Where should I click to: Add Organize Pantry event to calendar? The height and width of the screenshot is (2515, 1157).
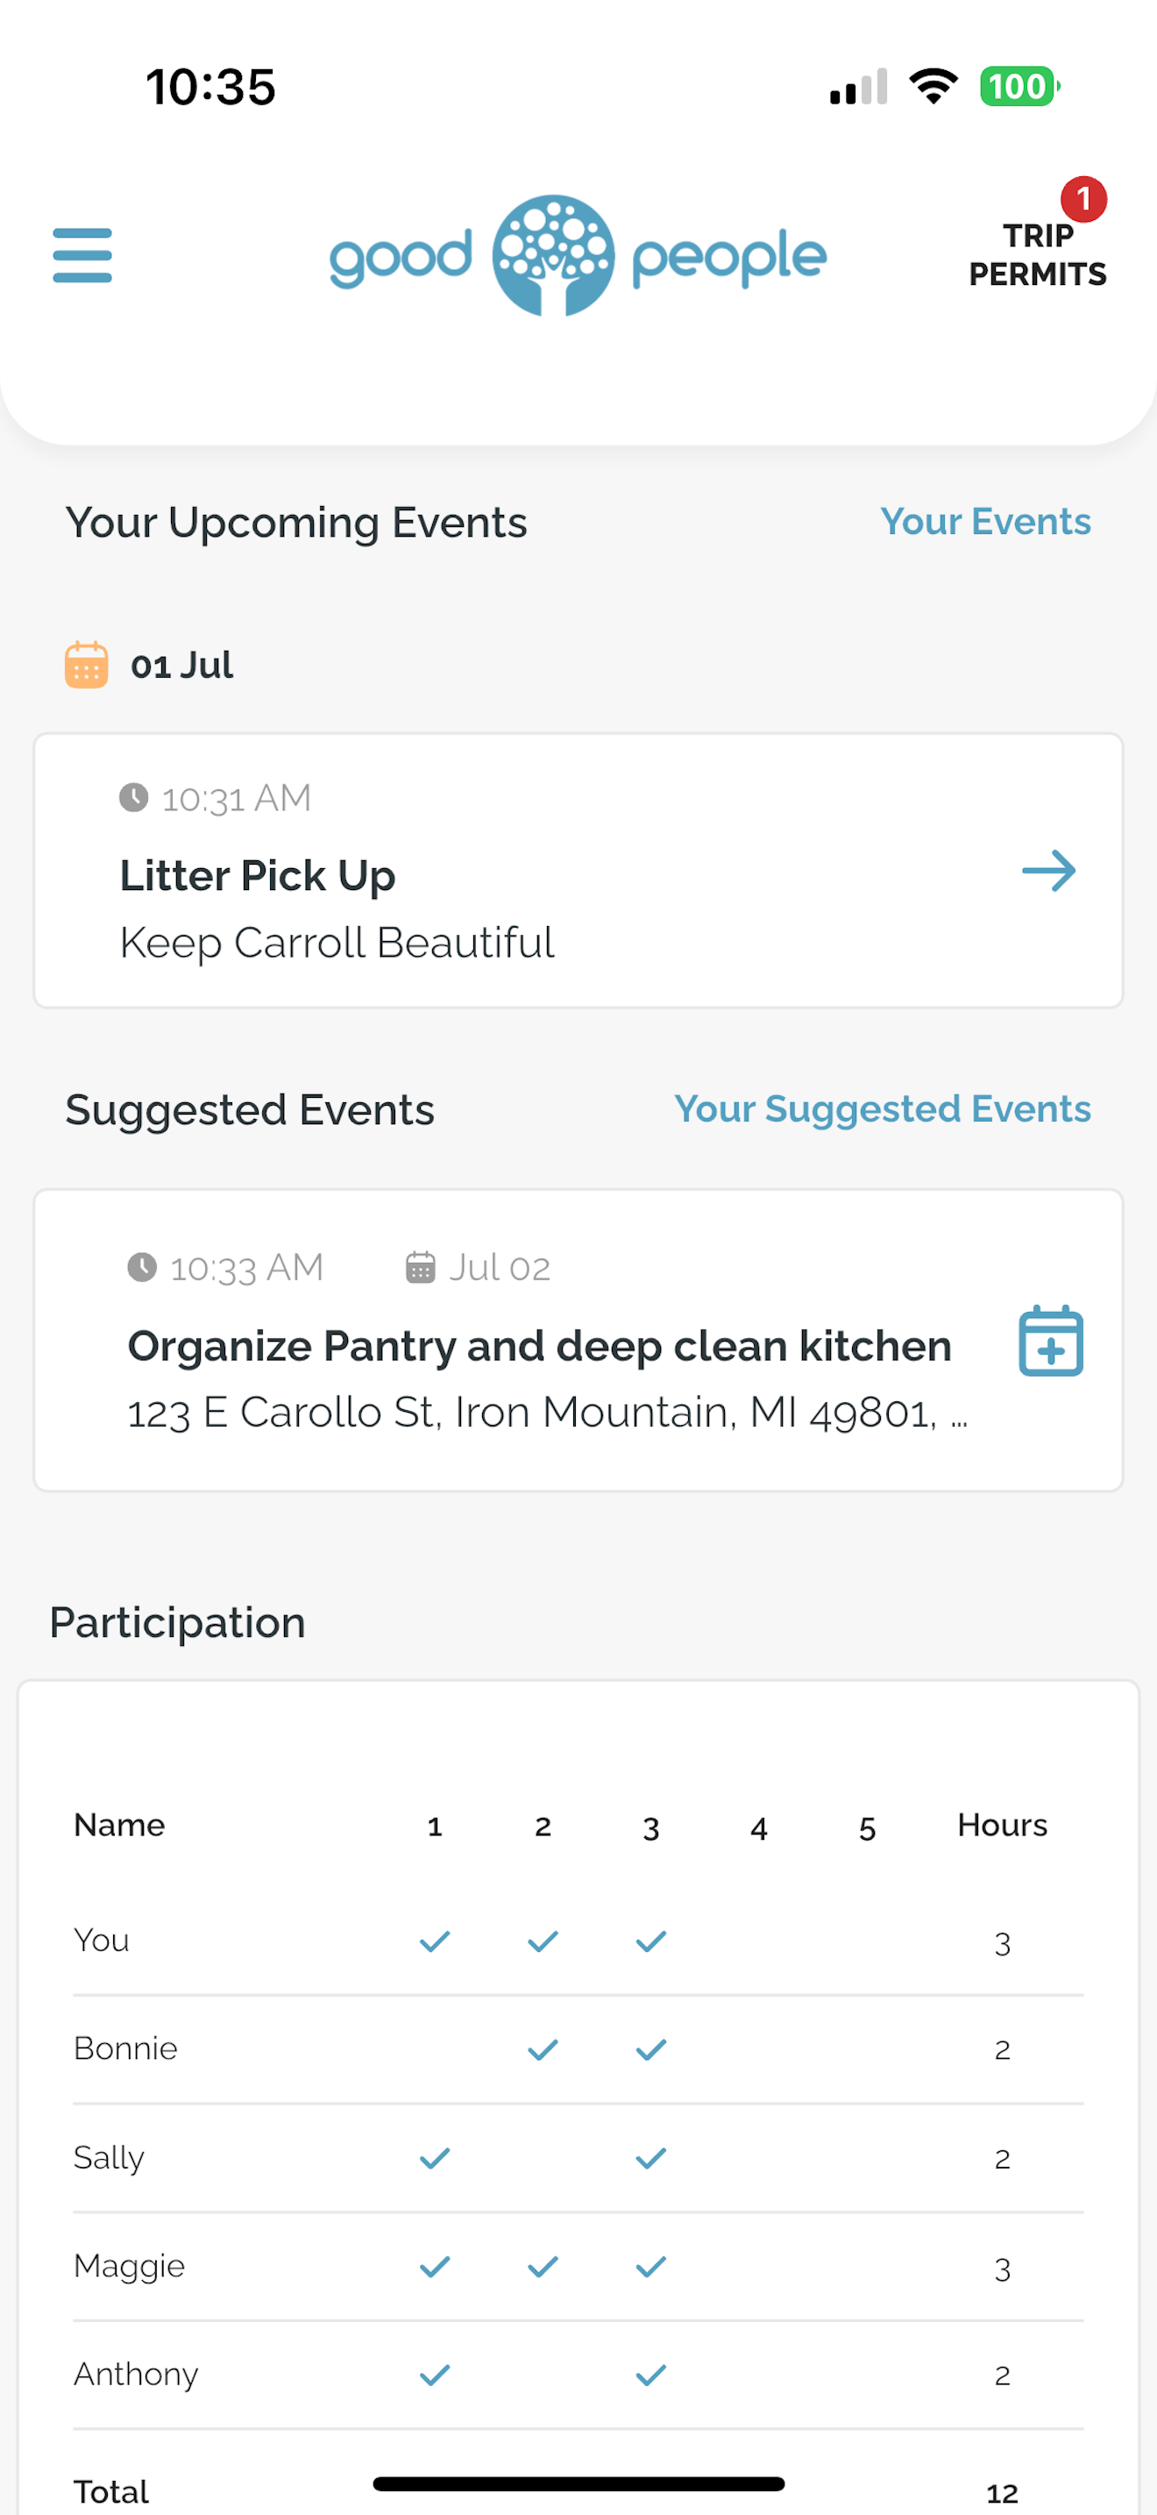(x=1051, y=1340)
